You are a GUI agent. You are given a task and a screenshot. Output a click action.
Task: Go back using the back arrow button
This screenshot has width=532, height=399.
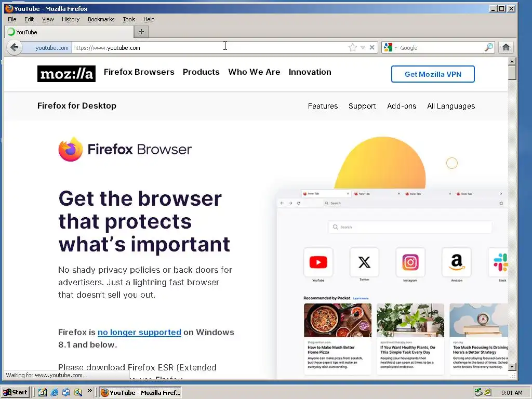click(14, 47)
